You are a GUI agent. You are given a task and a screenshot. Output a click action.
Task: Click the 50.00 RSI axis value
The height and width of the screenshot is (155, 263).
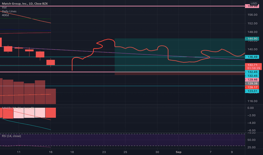point(251,140)
